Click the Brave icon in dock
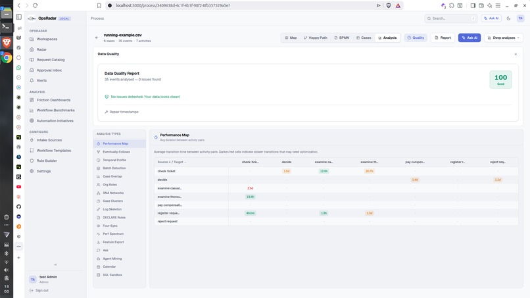The image size is (530, 298). [7, 42]
